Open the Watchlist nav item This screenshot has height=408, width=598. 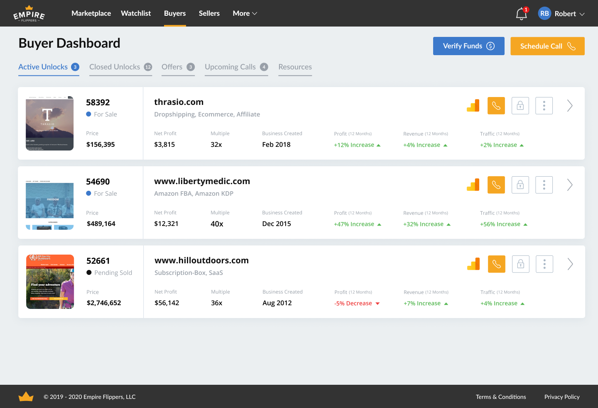tap(136, 14)
